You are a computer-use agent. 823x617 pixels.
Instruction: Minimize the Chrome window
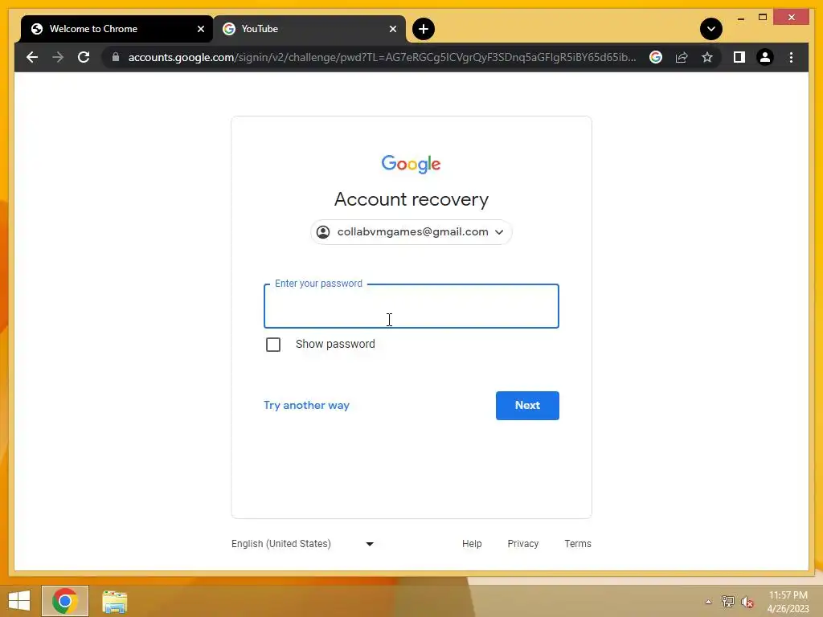pos(741,18)
